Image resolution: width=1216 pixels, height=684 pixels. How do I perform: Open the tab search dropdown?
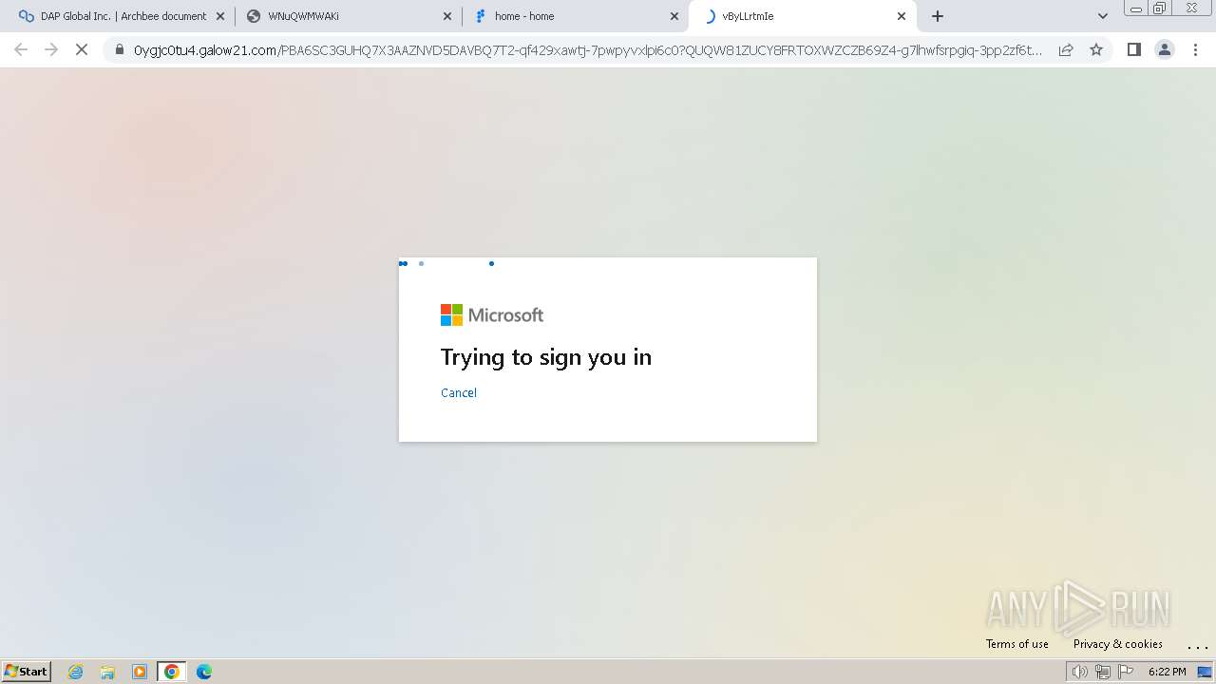1103,16
